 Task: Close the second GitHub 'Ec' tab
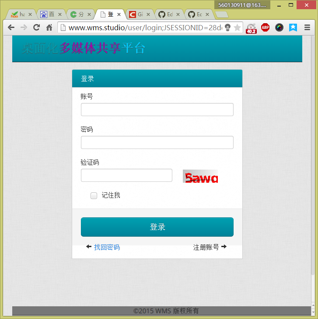207,14
